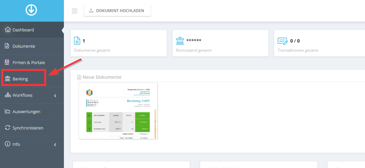The width and height of the screenshot is (365, 168).
Task: Open the Rechnung 41695 document thumbnail
Action: tap(118, 111)
